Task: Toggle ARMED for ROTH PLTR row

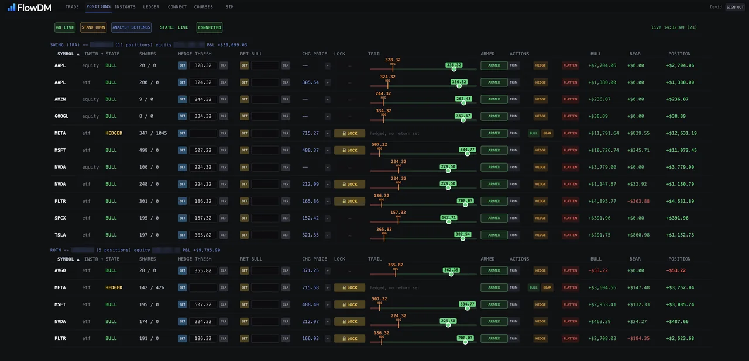Action: tap(494, 338)
